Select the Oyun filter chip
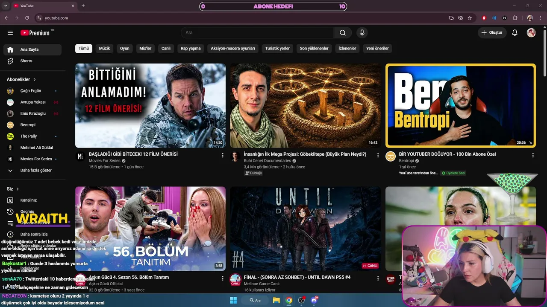Screen dimensions: 547x307 click(125, 49)
